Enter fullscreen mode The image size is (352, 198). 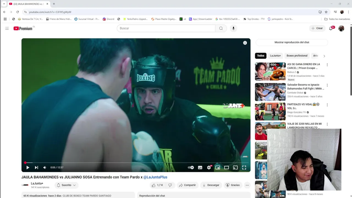(x=244, y=167)
